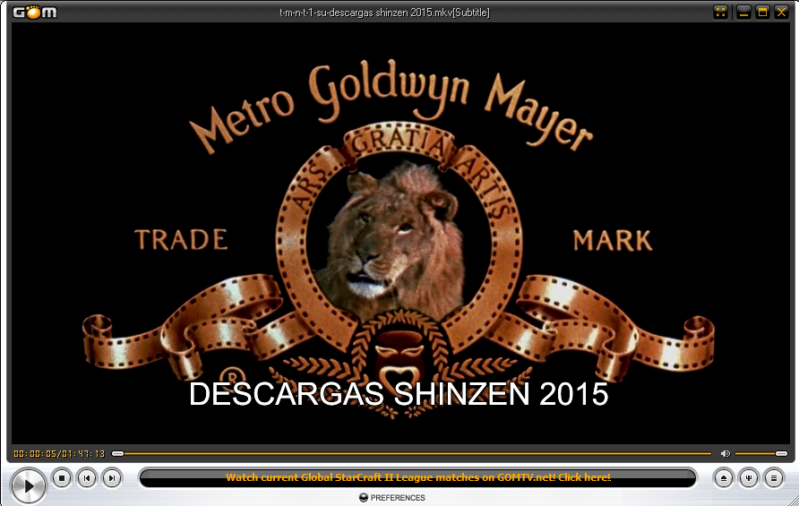Screen dimensions: 799x506
Task: Open PREFERENCES
Action: click(x=391, y=497)
